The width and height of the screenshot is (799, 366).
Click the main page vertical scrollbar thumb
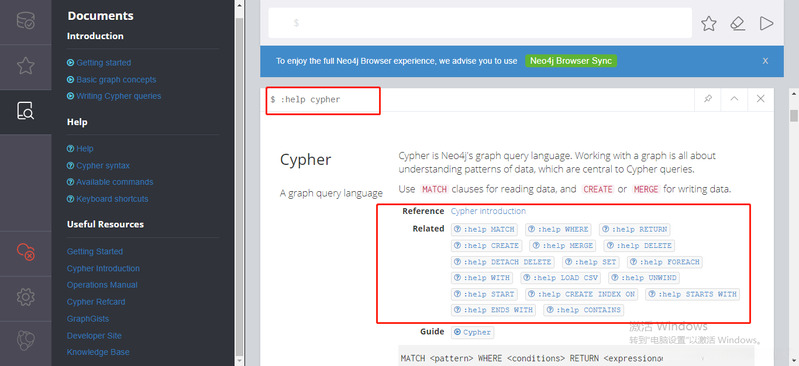(x=794, y=116)
